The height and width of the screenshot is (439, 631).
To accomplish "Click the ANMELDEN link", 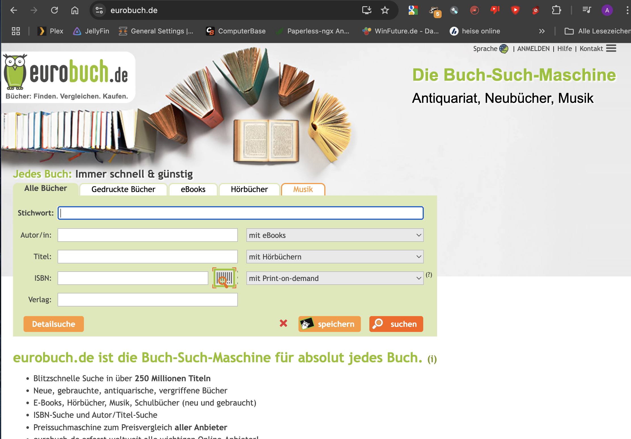I will (533, 49).
